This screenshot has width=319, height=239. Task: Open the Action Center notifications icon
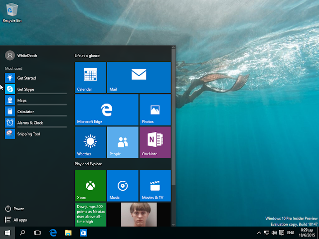pyautogui.click(x=282, y=233)
